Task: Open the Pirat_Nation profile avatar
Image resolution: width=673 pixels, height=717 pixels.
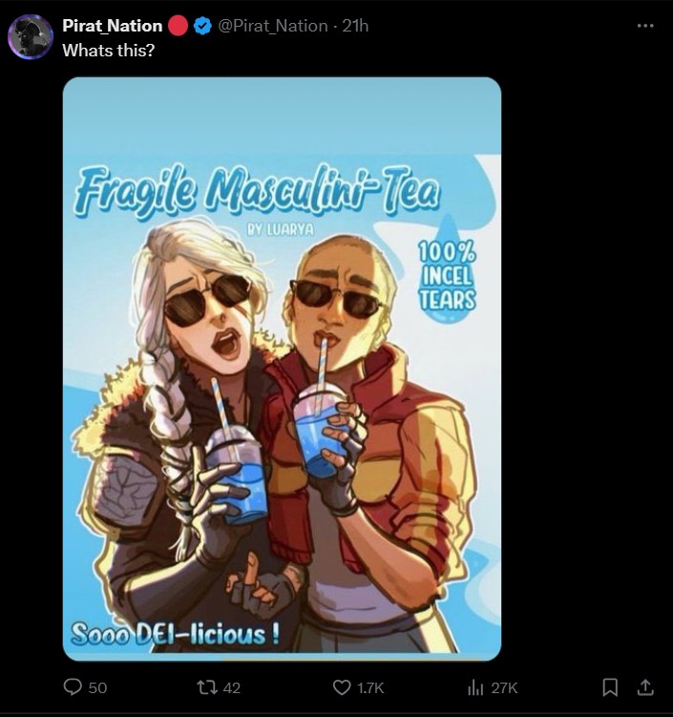Action: coord(30,37)
